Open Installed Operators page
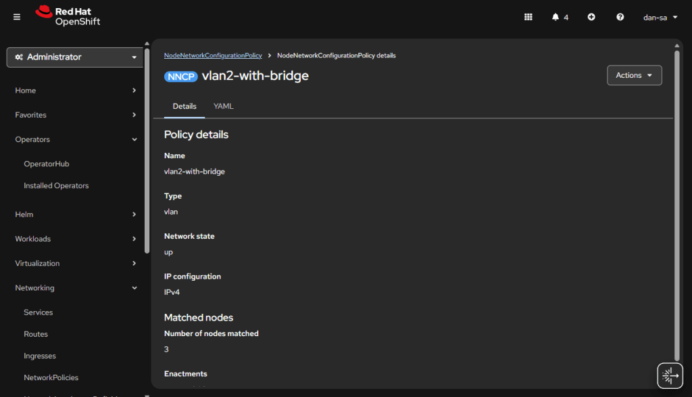Image resolution: width=692 pixels, height=397 pixels. [x=56, y=185]
